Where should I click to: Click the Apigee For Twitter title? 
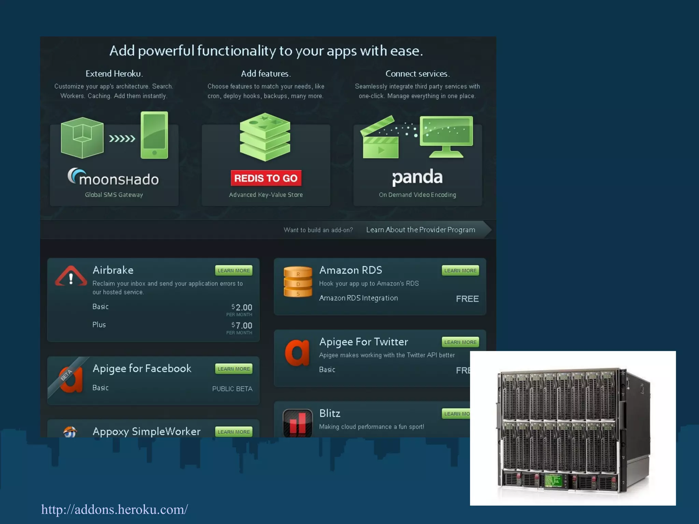pyautogui.click(x=363, y=342)
